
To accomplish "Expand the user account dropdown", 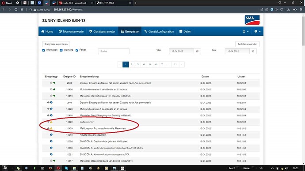I will (245, 31).
